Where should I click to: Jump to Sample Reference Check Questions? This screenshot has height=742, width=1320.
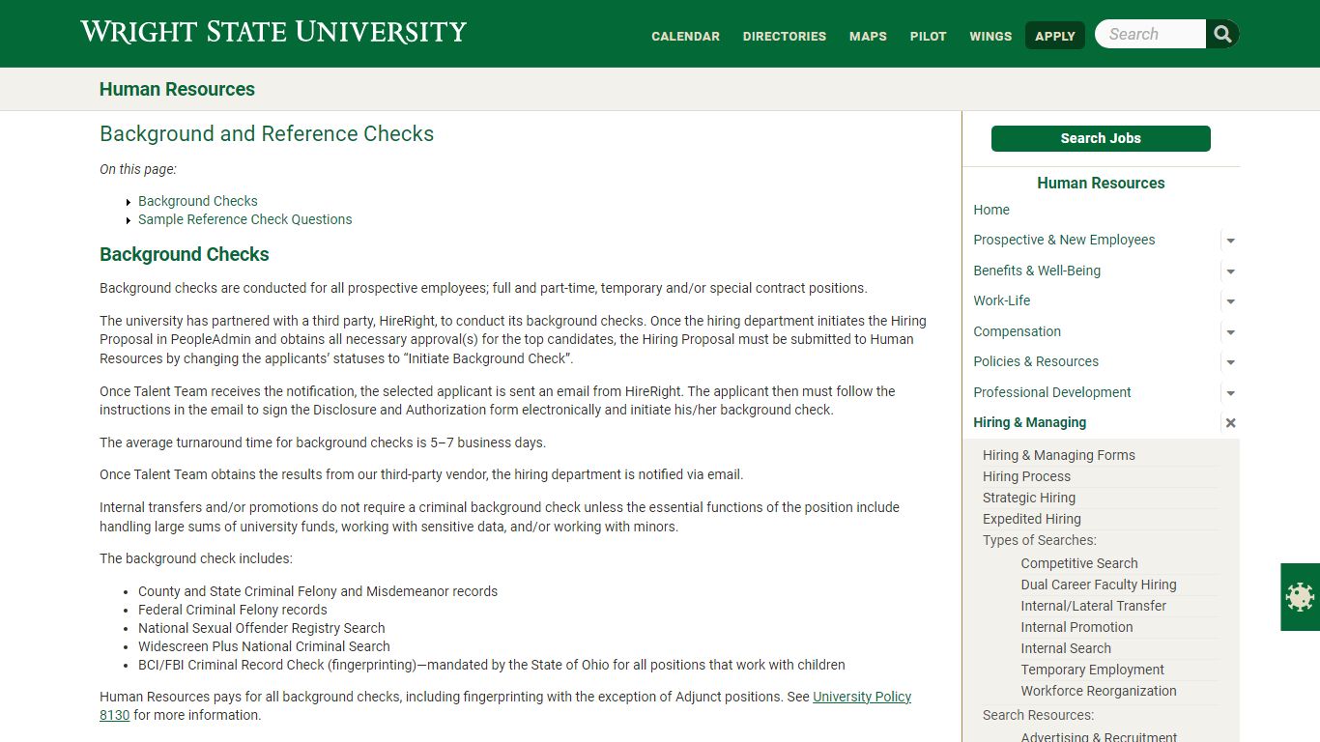coord(245,219)
